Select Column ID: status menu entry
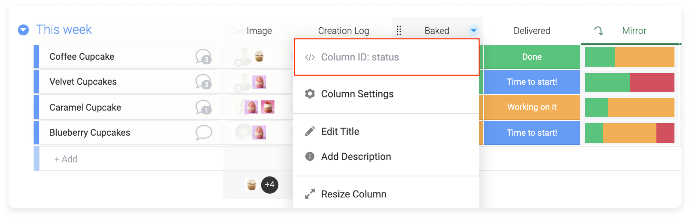The width and height of the screenshot is (690, 219). point(386,57)
